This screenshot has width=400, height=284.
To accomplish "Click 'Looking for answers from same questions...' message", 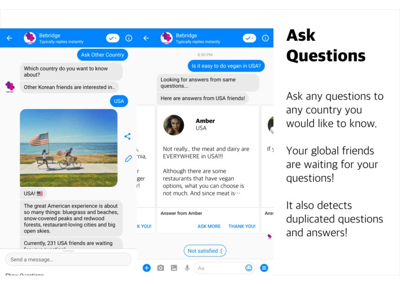I will coord(208,83).
